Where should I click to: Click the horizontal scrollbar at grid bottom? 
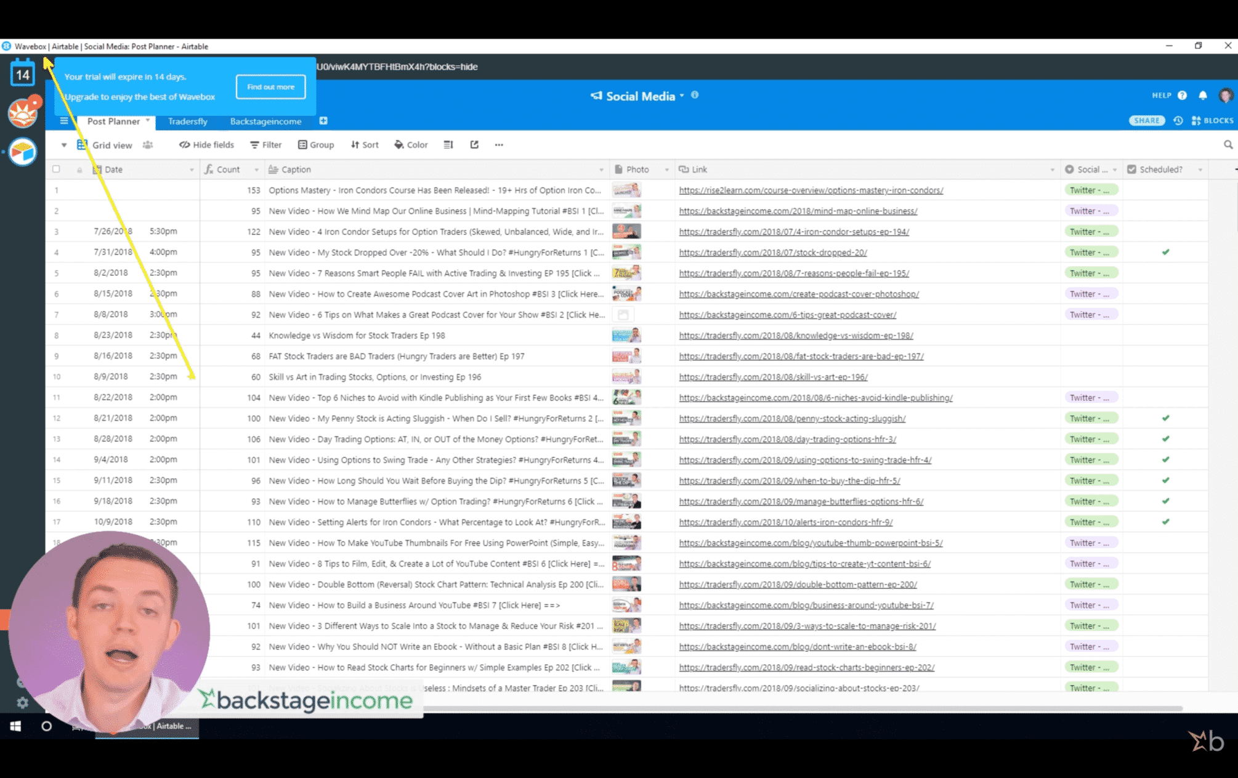pos(801,708)
